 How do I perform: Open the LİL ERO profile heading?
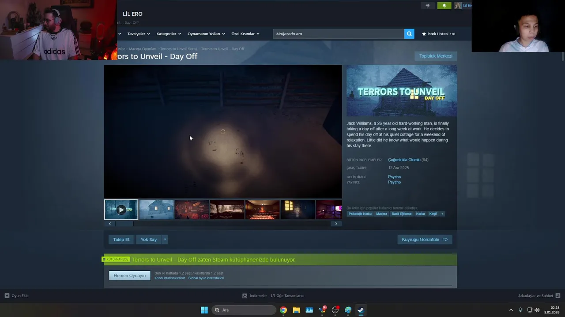(x=132, y=14)
